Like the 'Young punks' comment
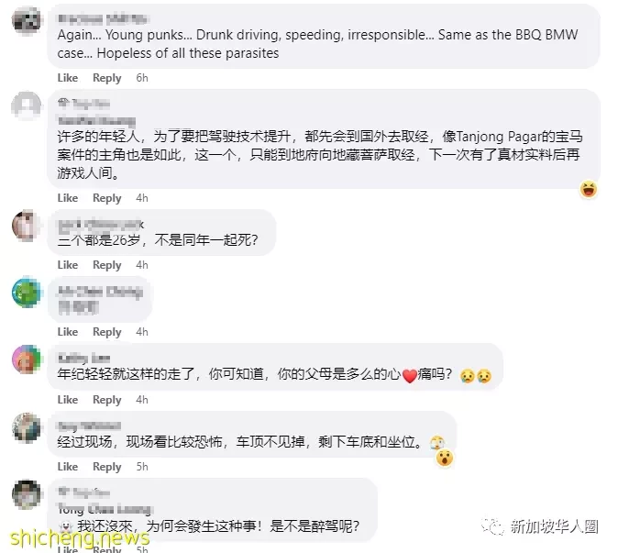This screenshot has width=618, height=553. pos(68,78)
